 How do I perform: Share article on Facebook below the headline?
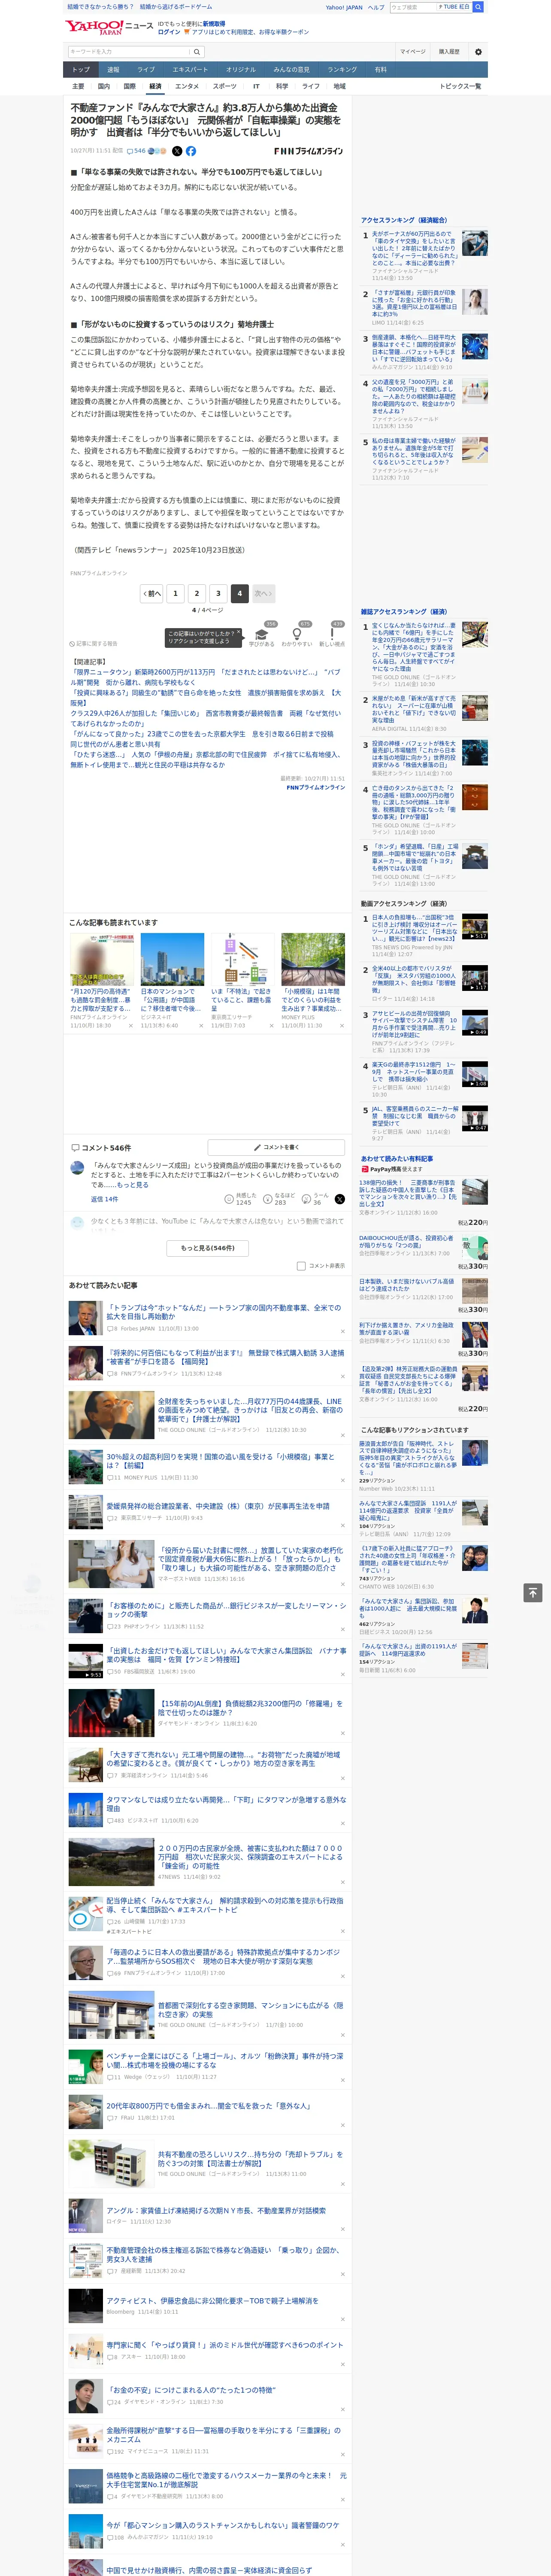pyautogui.click(x=191, y=151)
